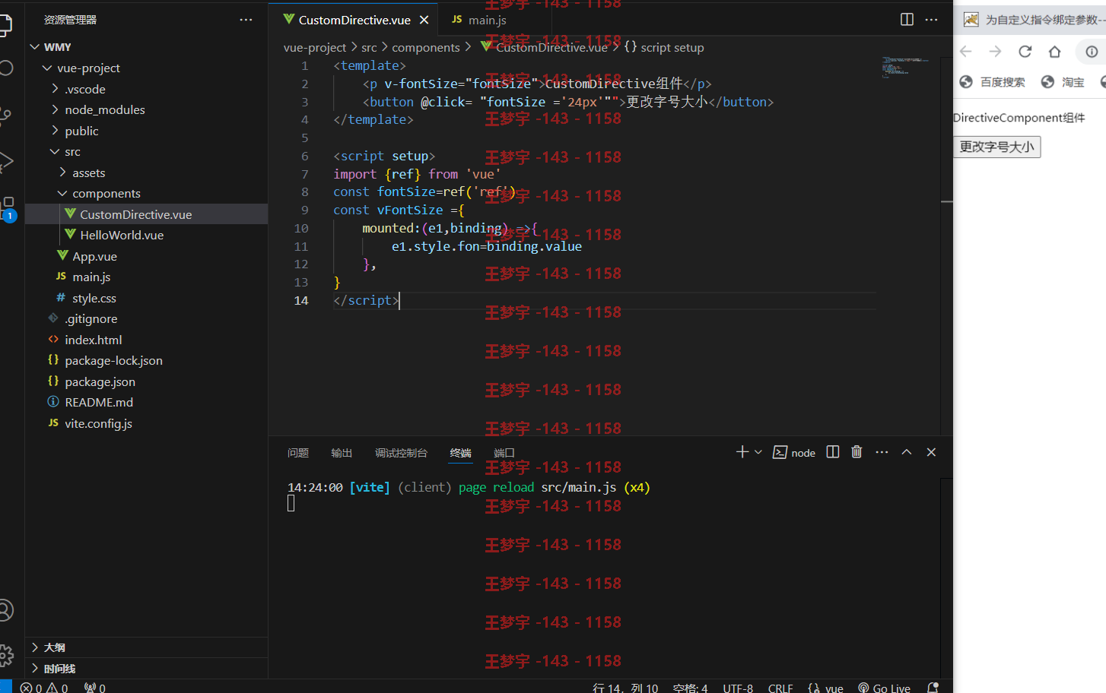Click Go Live in the status bar
The height and width of the screenshot is (693, 1106).
[x=884, y=687]
